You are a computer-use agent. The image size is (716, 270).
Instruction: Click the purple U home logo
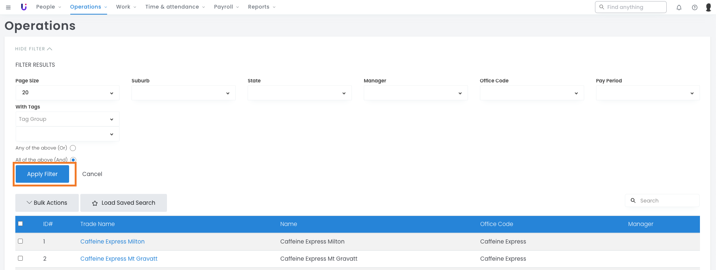[24, 7]
